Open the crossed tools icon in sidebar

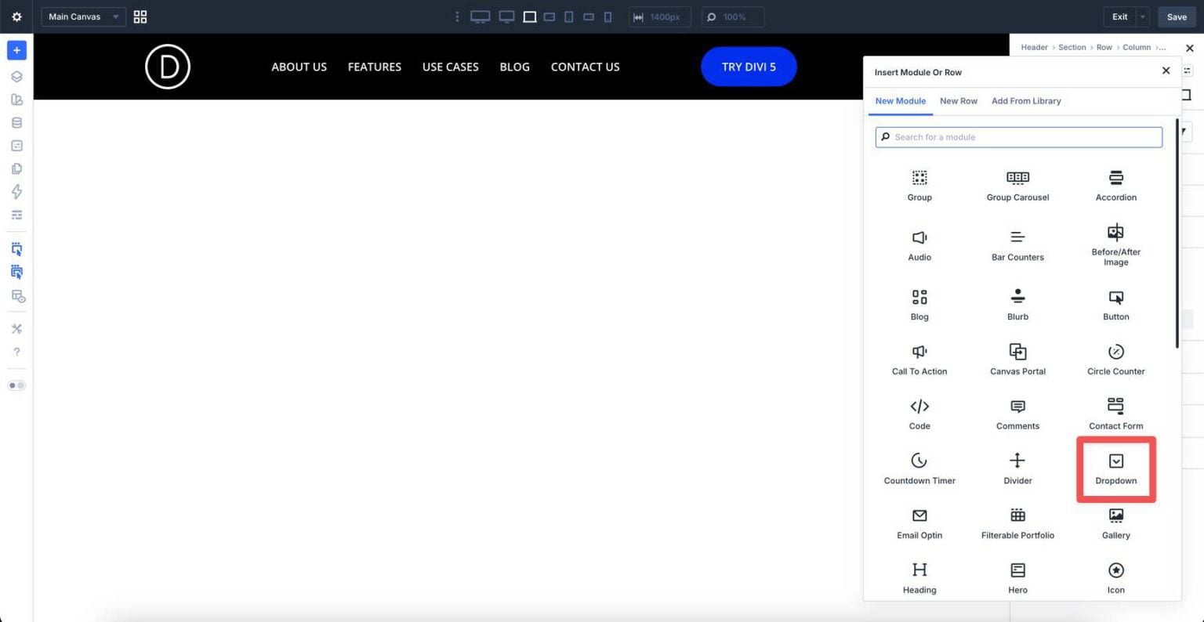click(x=16, y=329)
